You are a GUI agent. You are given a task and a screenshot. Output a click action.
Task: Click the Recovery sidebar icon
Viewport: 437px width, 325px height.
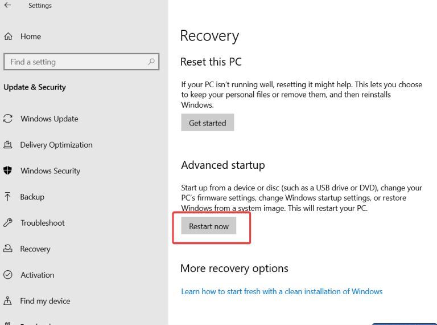[8, 249]
